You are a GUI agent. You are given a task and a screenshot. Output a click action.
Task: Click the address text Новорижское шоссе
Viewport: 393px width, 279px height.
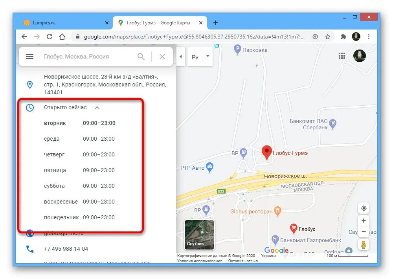(105, 84)
